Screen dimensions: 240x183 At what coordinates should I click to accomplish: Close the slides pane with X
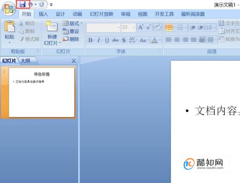coord(74,61)
